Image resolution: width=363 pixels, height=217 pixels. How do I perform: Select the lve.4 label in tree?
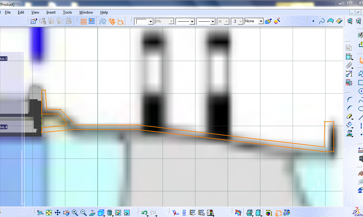(x=4, y=127)
